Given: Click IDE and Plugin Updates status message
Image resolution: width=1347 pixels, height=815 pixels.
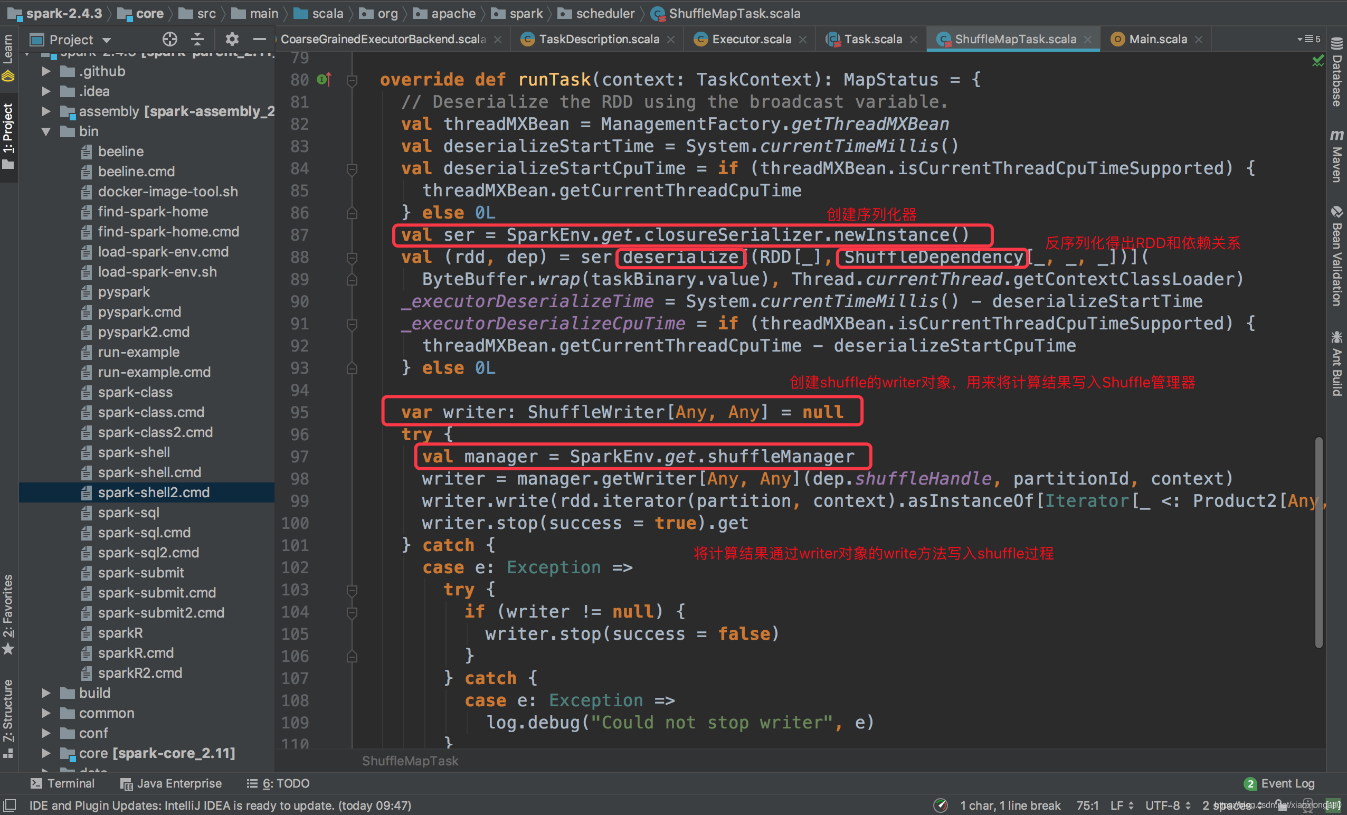Looking at the screenshot, I should 220,805.
